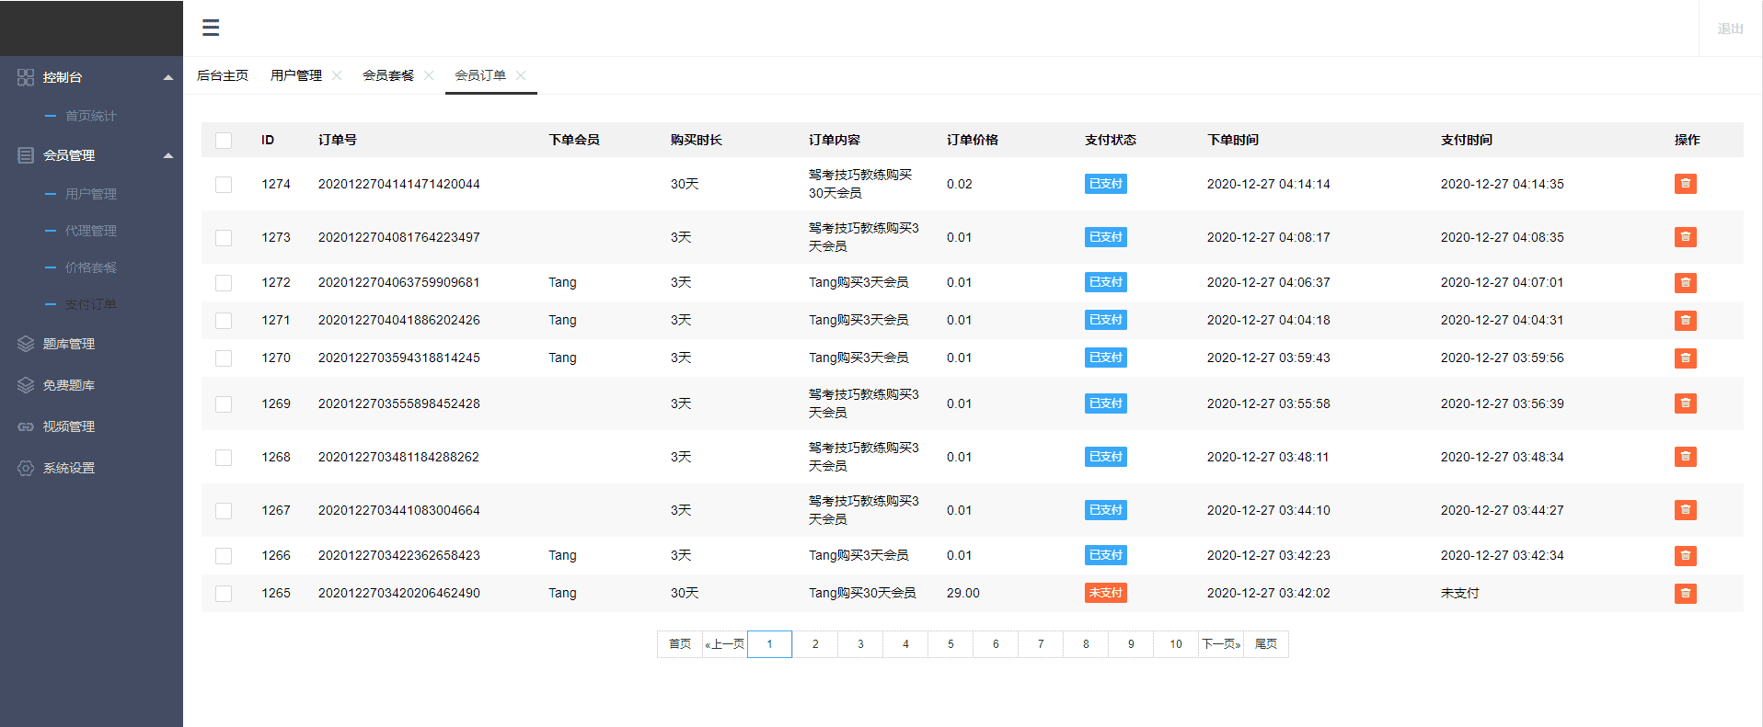Go to page 5 in pagination

point(951,644)
